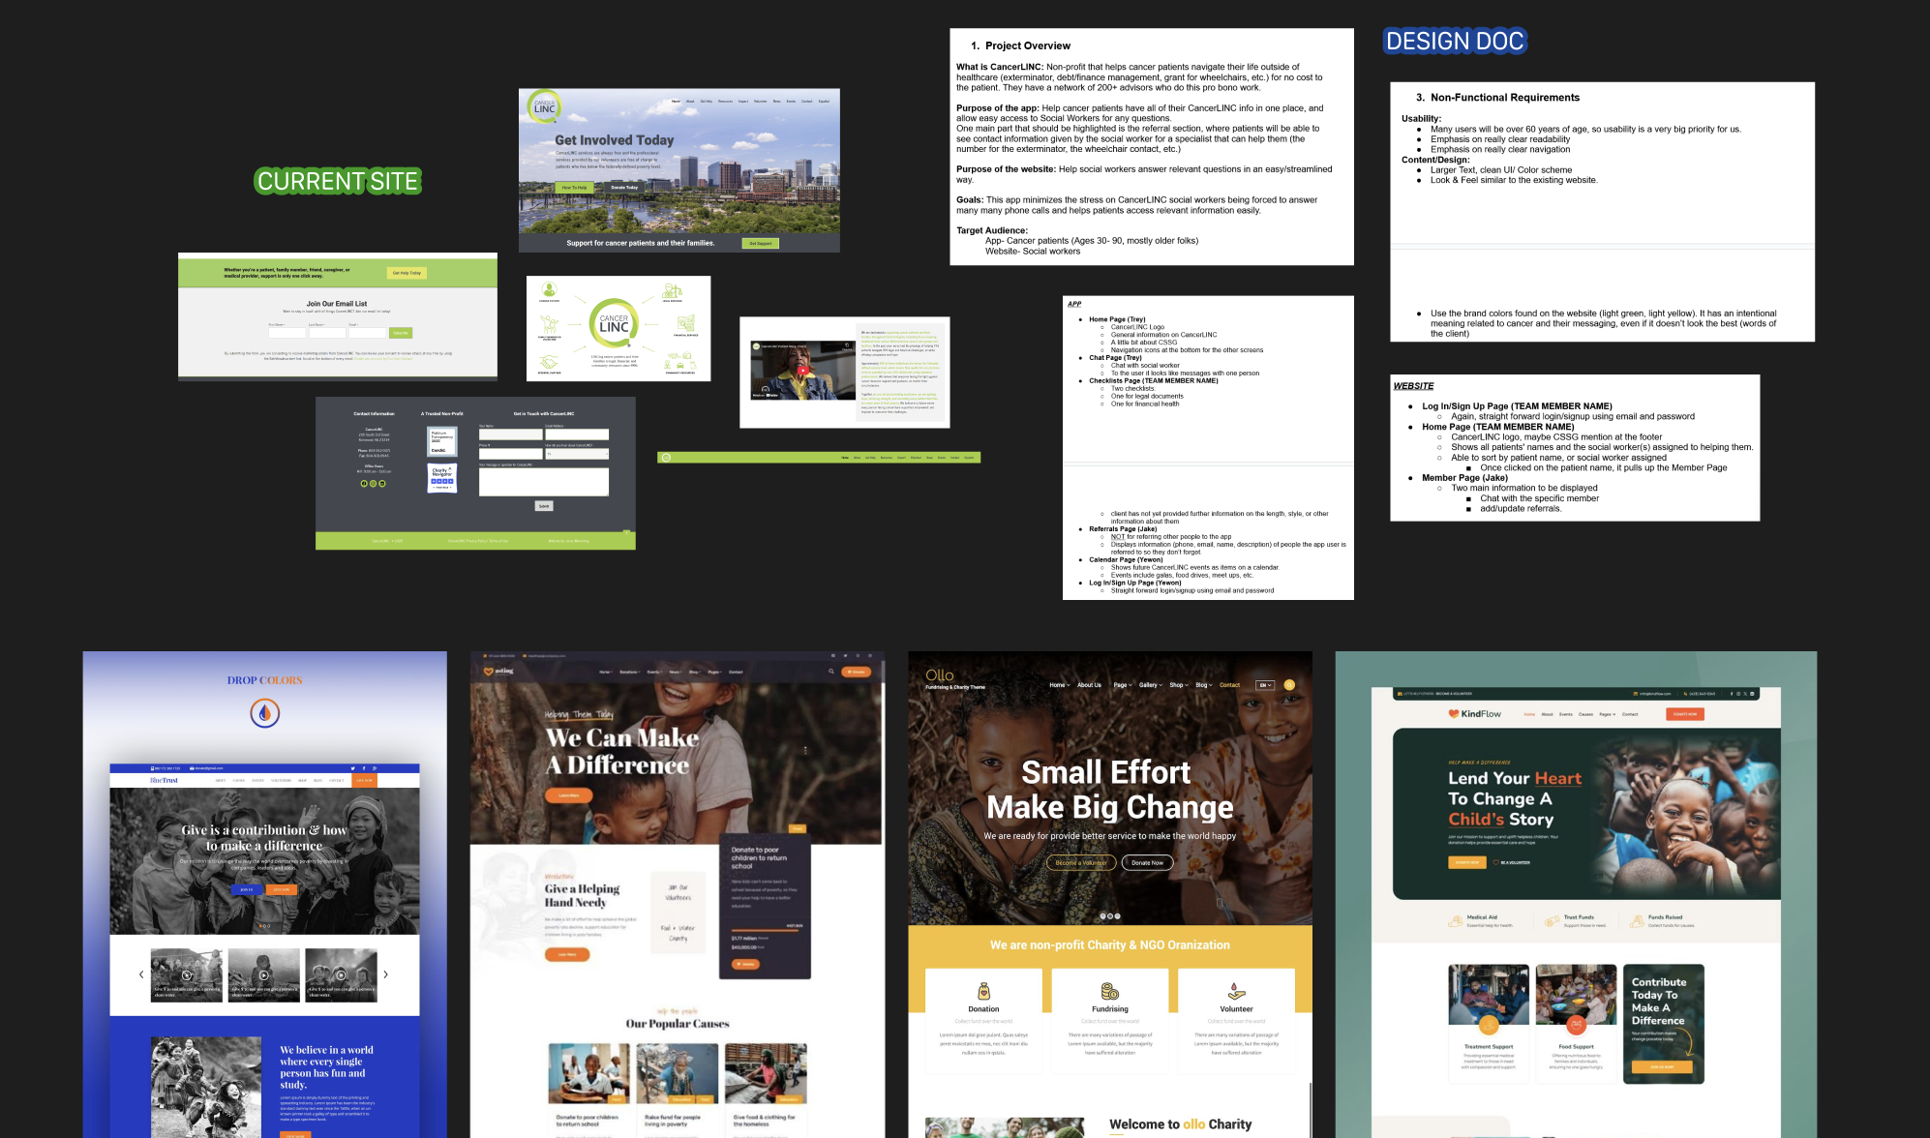Open the 'How did you hear about CancerLINC' select
Screen dimensions: 1930x1138
pos(577,454)
